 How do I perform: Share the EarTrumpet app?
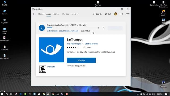tap(87, 47)
